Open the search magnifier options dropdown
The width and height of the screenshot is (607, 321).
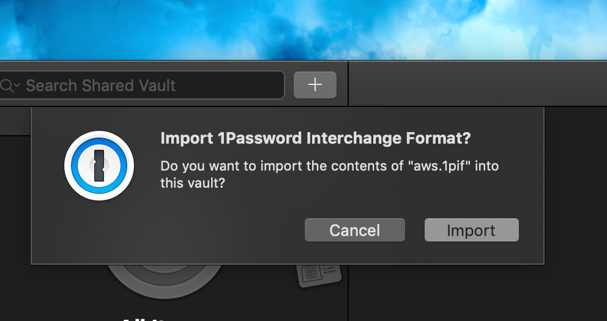(x=10, y=86)
